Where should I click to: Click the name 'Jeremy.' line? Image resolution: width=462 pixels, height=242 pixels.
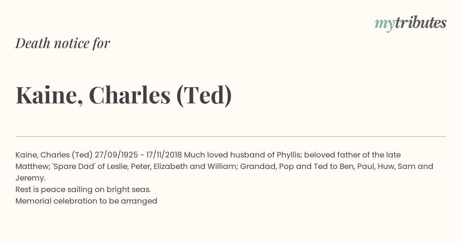(30, 178)
